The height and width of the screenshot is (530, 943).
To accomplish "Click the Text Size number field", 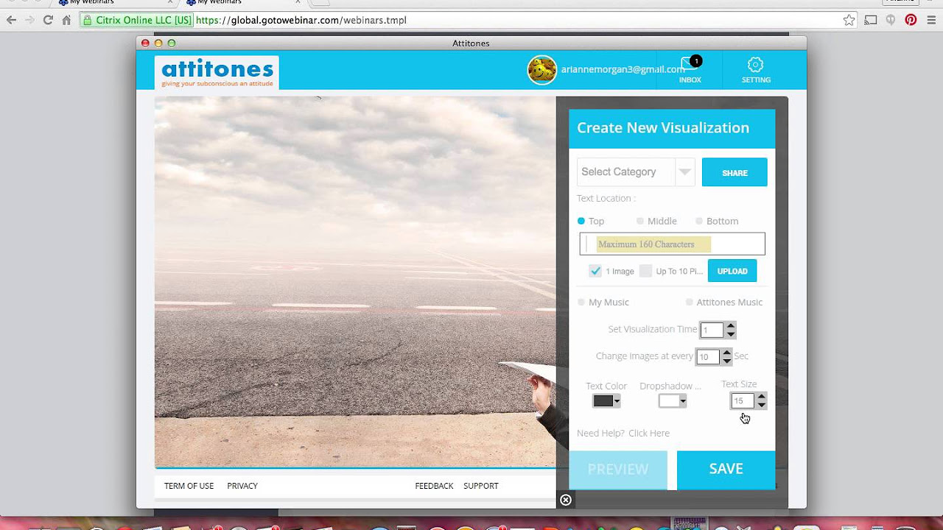I will pos(743,401).
